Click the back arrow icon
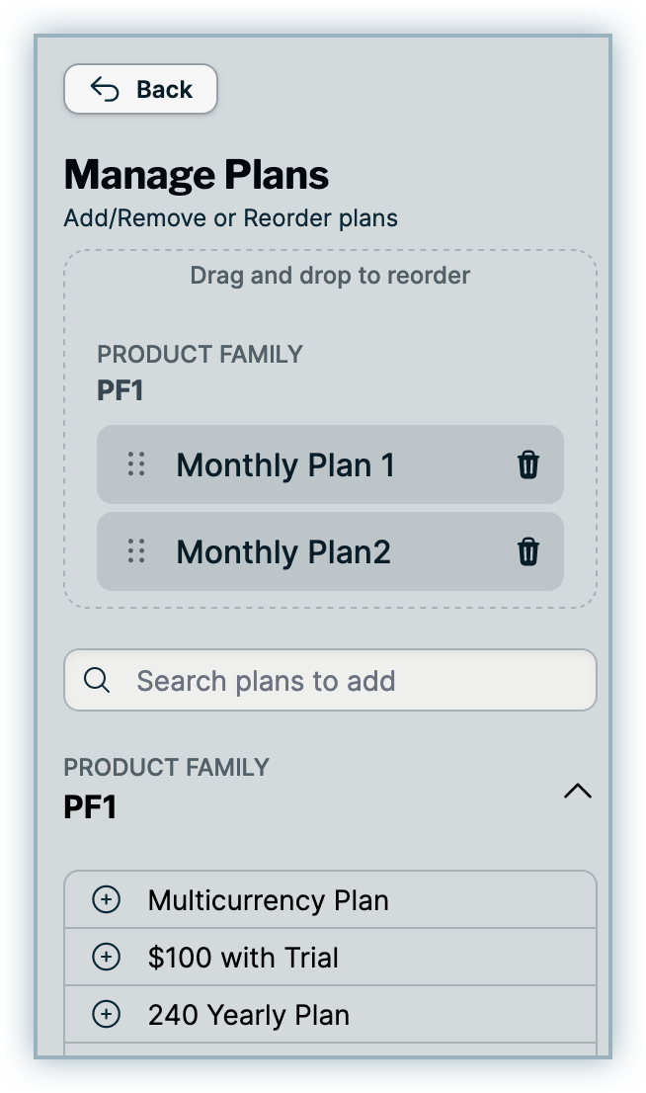 (x=105, y=90)
